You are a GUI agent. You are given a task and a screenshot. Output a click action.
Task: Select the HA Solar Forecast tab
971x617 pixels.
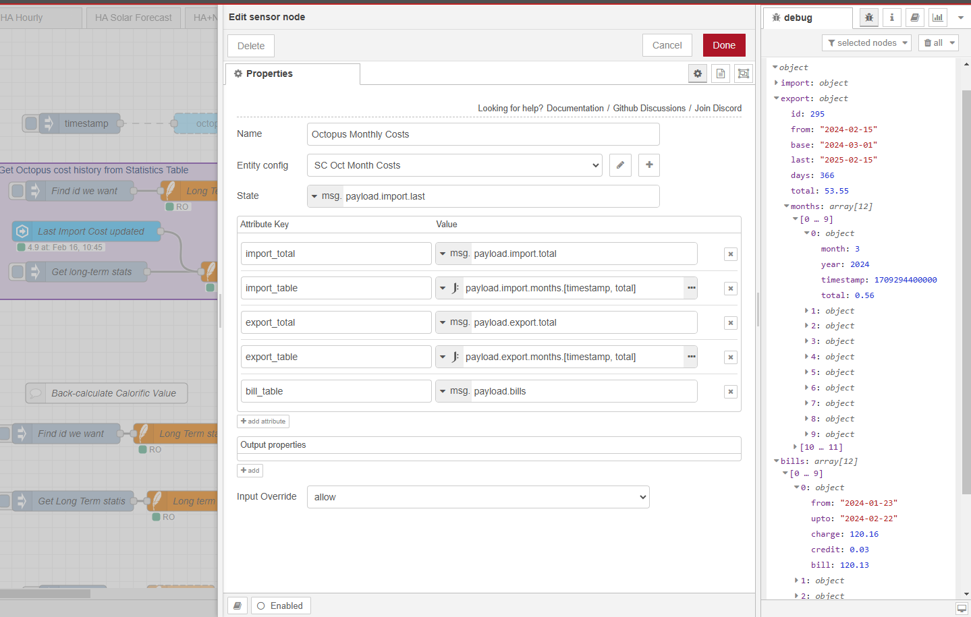click(133, 18)
